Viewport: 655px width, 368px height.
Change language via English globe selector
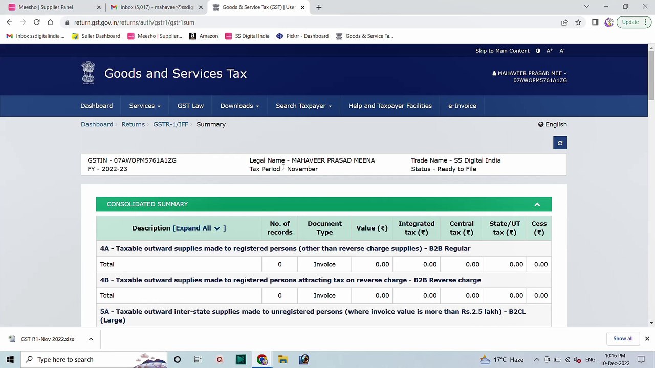[x=553, y=124]
